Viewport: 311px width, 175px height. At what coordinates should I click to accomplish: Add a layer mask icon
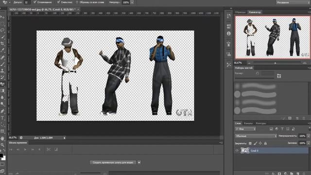point(279,174)
